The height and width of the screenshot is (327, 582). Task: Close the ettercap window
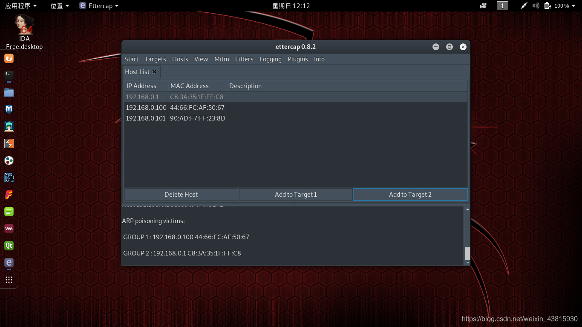click(463, 47)
